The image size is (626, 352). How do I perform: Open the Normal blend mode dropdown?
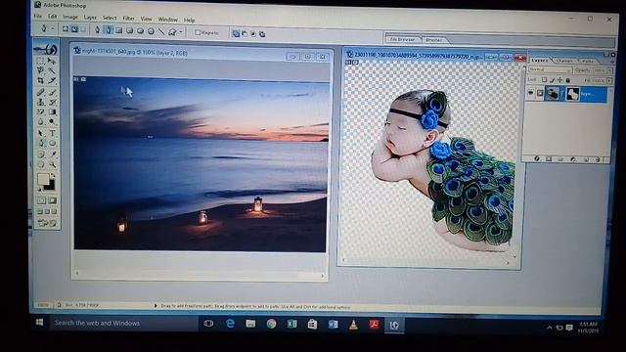tap(550, 69)
